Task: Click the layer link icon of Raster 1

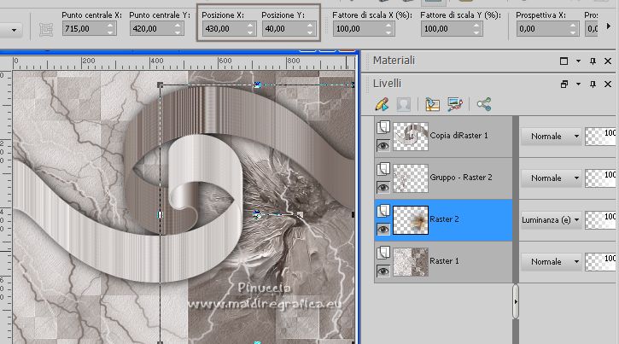Action: (383, 253)
